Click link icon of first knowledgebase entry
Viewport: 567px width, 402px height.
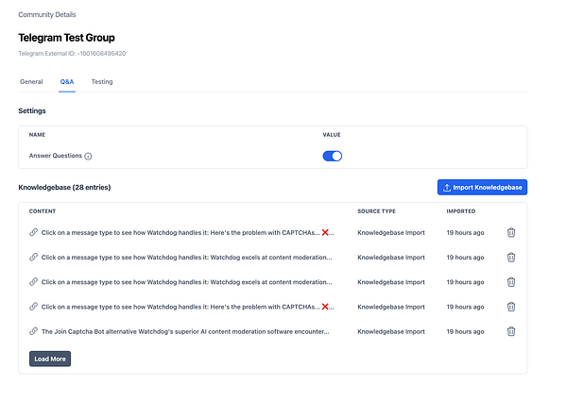(33, 232)
